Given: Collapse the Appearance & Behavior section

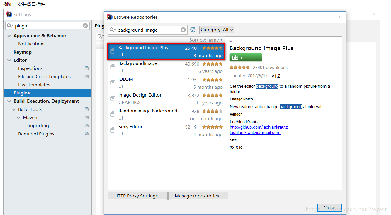Looking at the screenshot, I should pos(9,36).
